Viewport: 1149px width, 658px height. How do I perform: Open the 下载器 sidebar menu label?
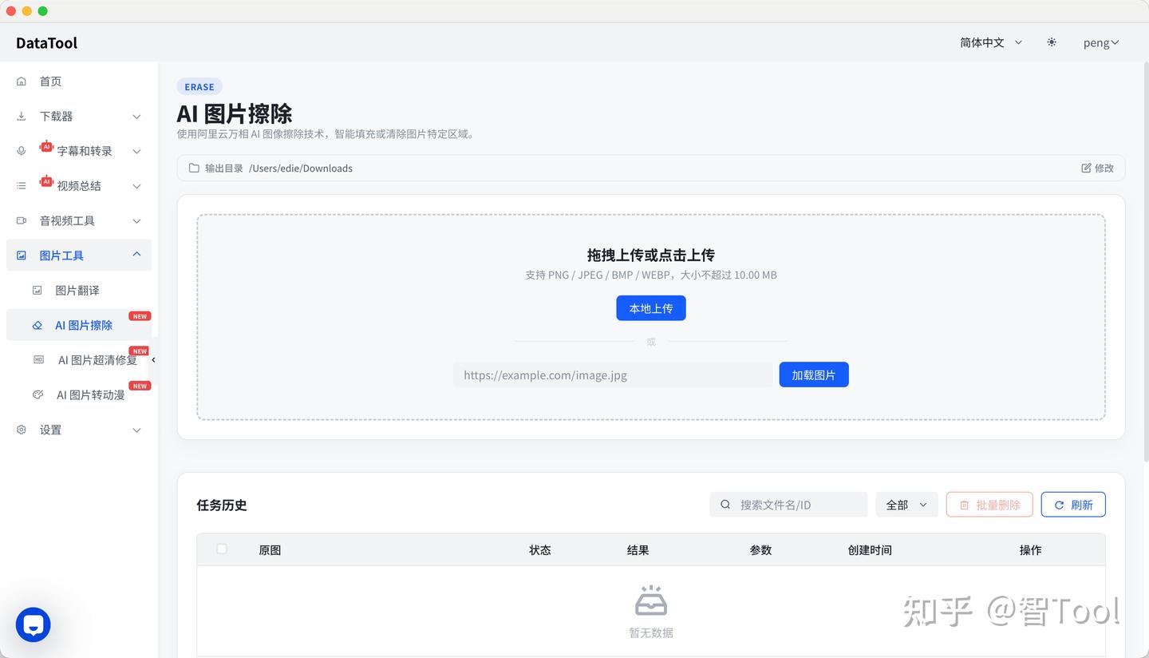point(56,117)
